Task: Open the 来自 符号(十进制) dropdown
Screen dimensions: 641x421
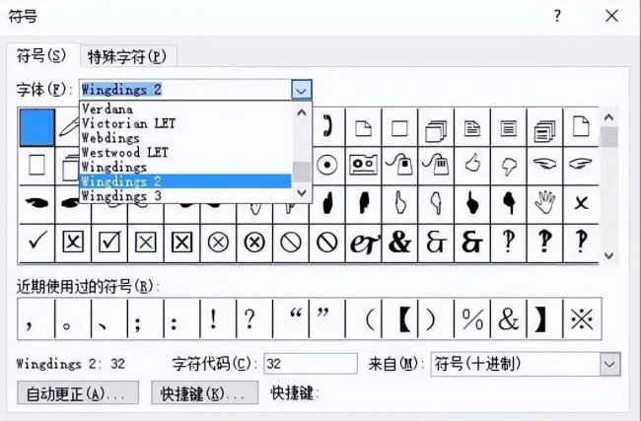Action: coord(609,364)
